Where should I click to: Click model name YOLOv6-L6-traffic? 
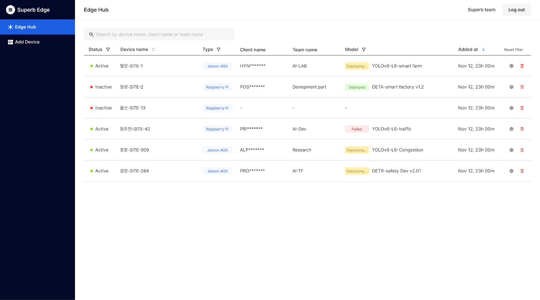[391, 129]
